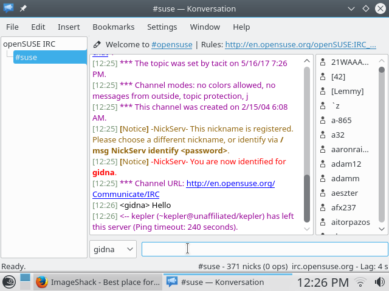The width and height of the screenshot is (389, 291).
Task: Click user icon next to a-865
Action: 323,121
